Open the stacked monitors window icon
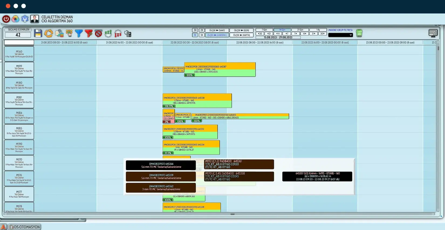This screenshot has width=445, height=230. click(433, 33)
